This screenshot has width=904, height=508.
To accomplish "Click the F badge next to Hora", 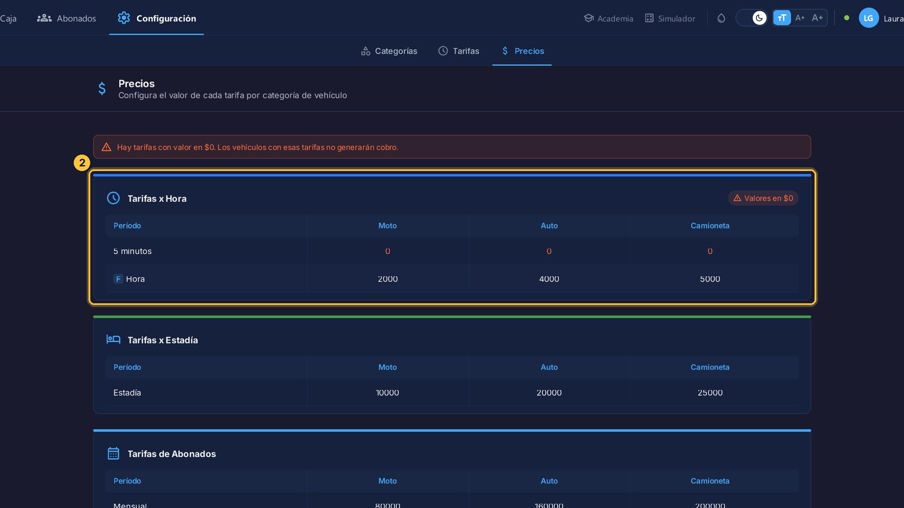I will click(x=118, y=279).
